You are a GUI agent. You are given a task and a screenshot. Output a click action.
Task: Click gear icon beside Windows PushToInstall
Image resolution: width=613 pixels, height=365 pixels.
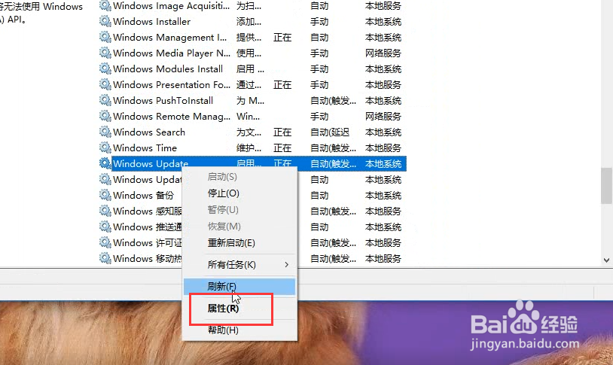[105, 100]
